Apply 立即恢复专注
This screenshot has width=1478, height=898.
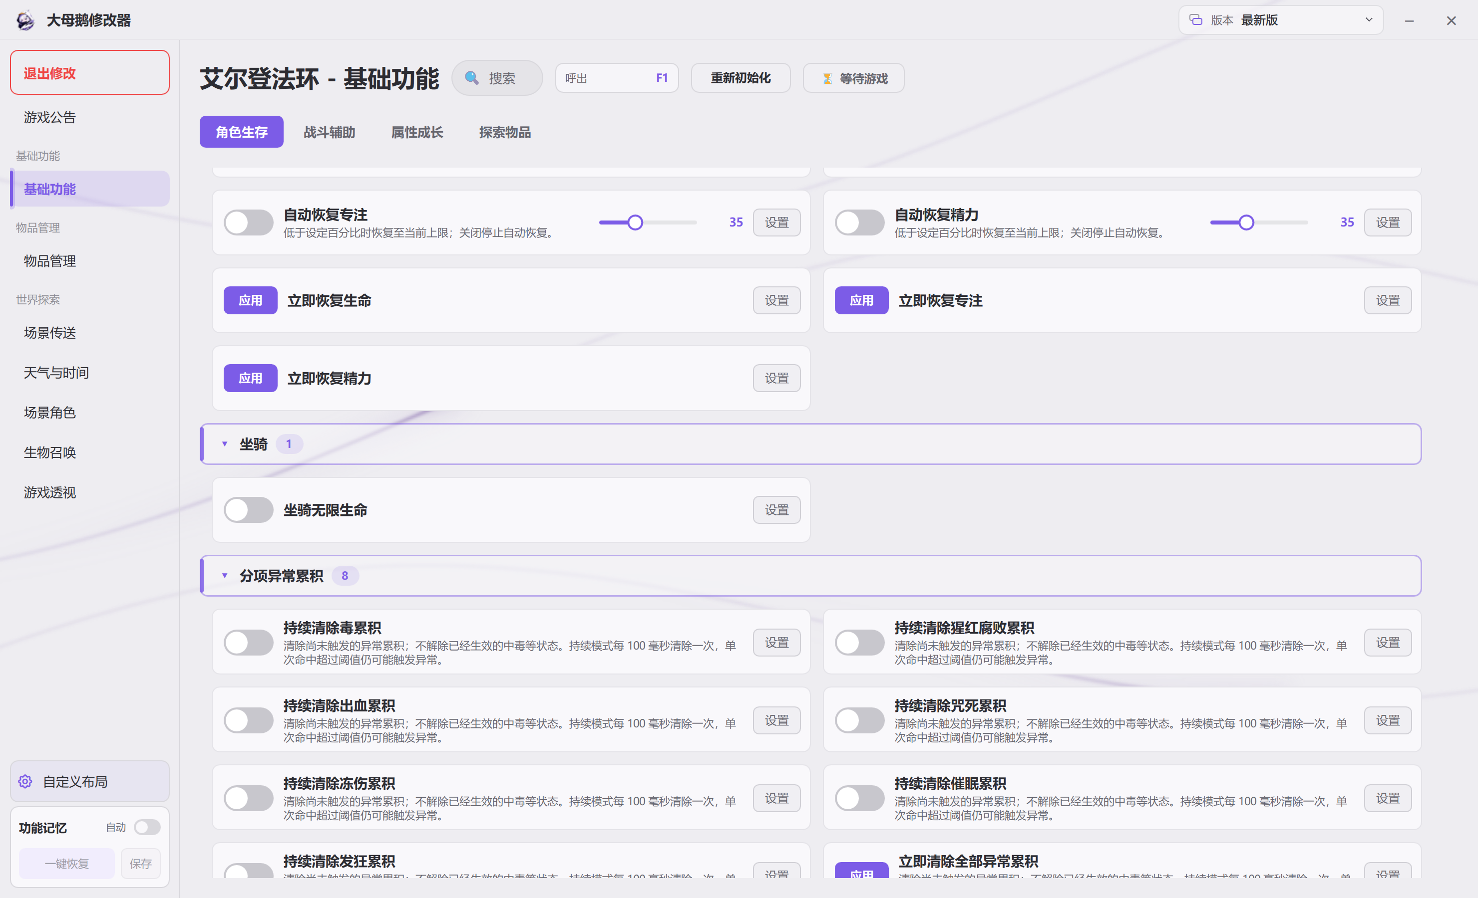tap(861, 300)
